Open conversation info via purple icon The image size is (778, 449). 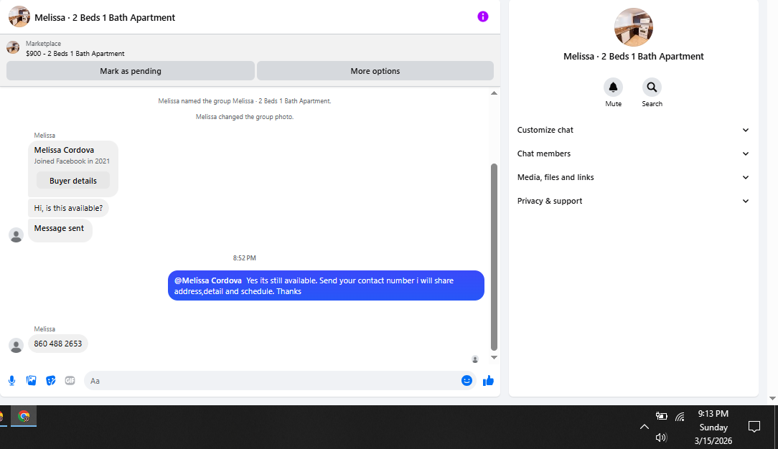pyautogui.click(x=483, y=16)
